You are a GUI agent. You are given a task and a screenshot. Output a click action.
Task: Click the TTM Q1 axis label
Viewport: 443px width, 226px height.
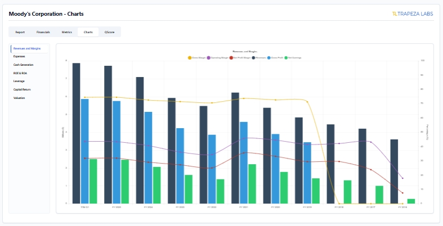coord(85,207)
